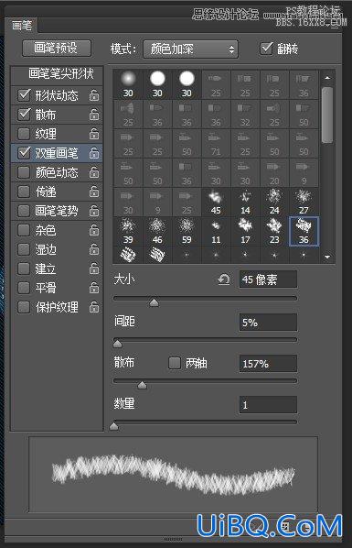
Task: Enable the 保护纹理 checkbox
Action: [24, 307]
